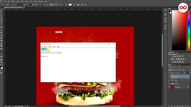Image resolution: width=191 pixels, height=107 pixels.
Task: Cancel current text edits icon
Action: (x=82, y=5)
